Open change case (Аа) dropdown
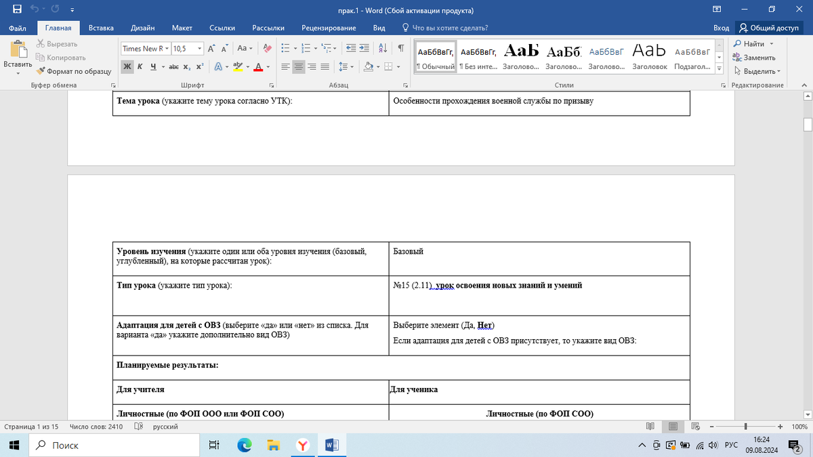This screenshot has width=813, height=457. (x=245, y=49)
